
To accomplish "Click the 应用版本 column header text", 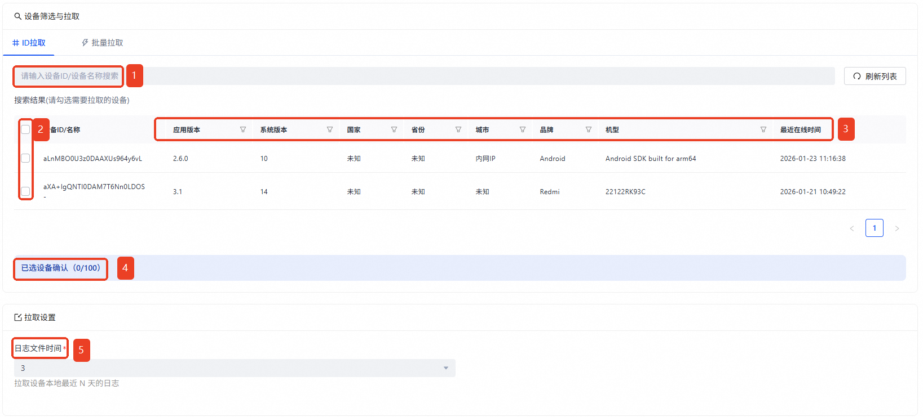I will [x=187, y=129].
